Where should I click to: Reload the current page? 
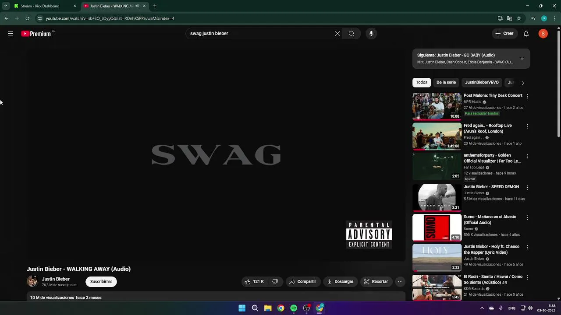point(27,18)
